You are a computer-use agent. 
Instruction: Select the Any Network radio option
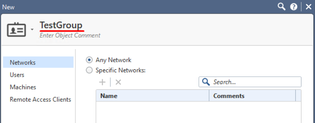(89, 60)
